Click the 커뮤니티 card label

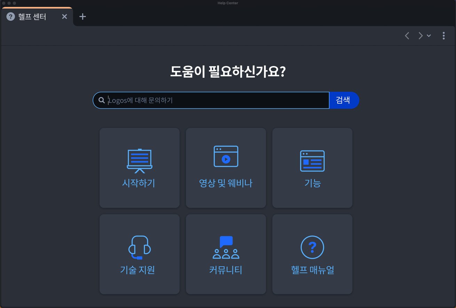coord(226,270)
